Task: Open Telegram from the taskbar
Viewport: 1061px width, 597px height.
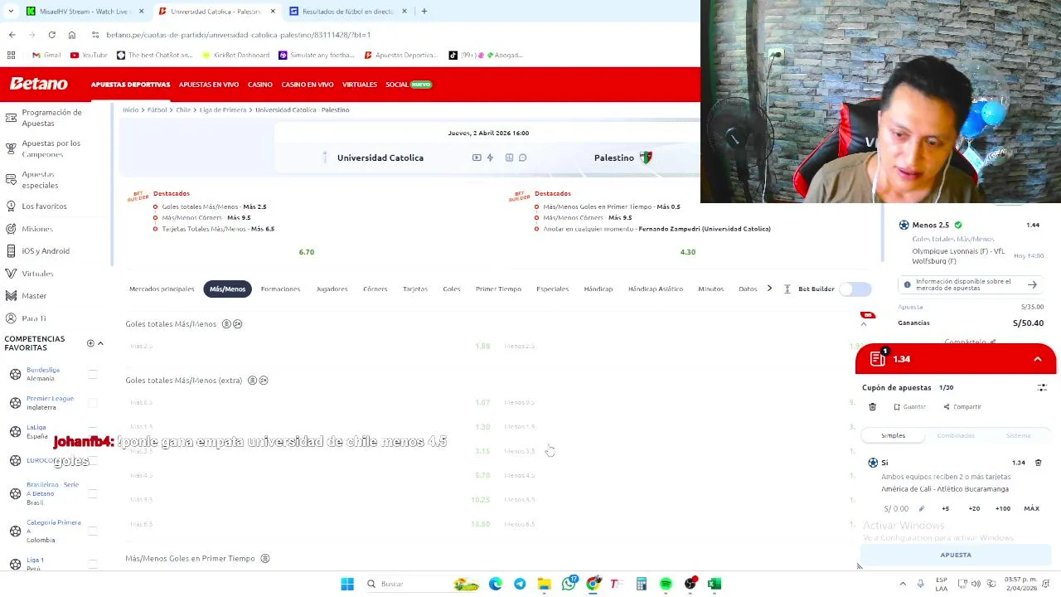Action: (x=520, y=584)
